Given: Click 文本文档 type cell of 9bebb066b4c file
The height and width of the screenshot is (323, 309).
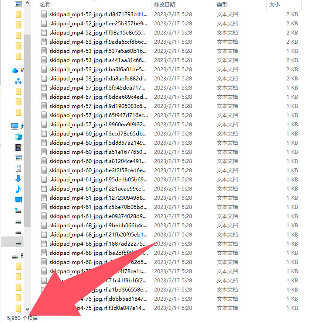Looking at the screenshot, I should pos(227,226).
